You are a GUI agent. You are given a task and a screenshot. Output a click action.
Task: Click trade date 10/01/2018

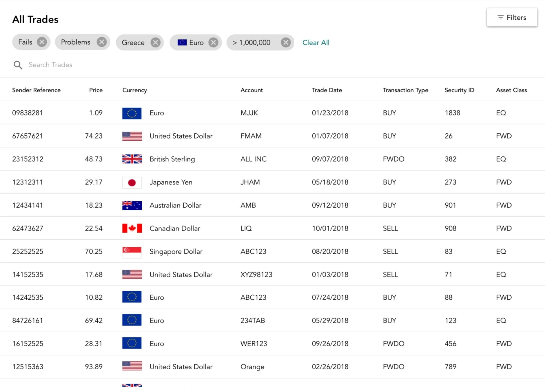click(x=330, y=228)
